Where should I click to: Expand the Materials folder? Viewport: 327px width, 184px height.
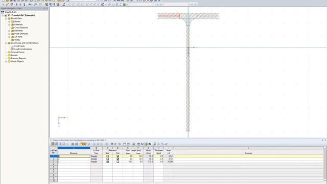9,25
